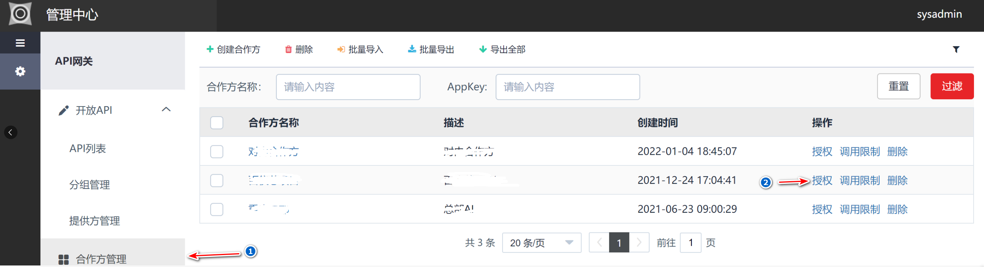Toggle the select-all checkbox in table header
Viewport: 984px width, 267px height.
217,123
